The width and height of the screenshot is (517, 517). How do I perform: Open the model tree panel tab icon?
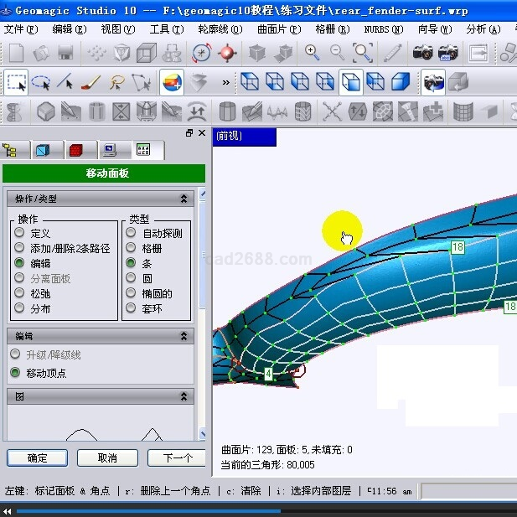(12, 150)
